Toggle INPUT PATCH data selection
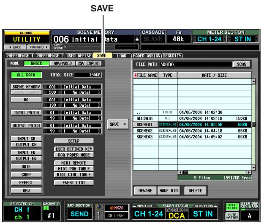This screenshot has width=261, height=224. [26, 113]
